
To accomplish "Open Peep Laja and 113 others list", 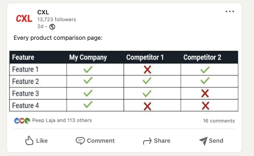I will tap(62, 120).
